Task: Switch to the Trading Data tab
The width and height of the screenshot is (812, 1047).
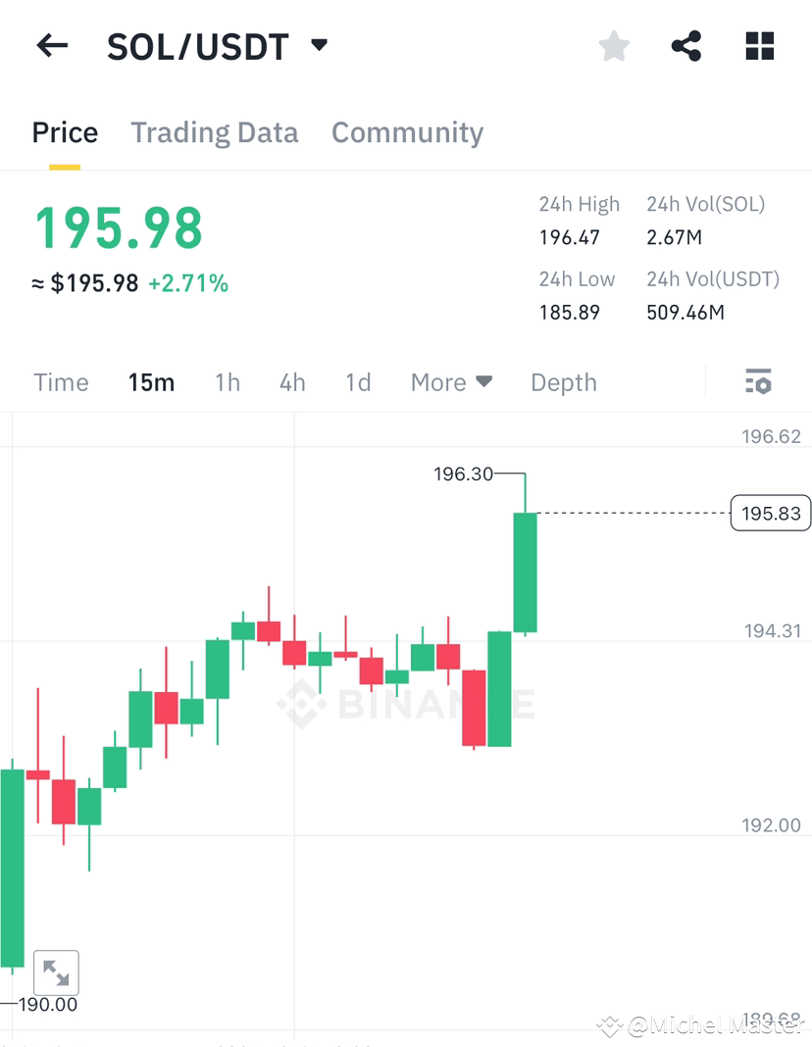Action: pyautogui.click(x=215, y=132)
